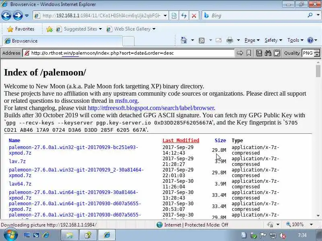Click the RSS feeds icon
The height and width of the screenshot is (241, 322).
click(x=202, y=41)
